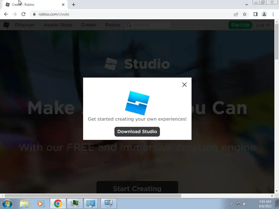The width and height of the screenshot is (279, 209).
Task: Open the remote display taskbar icon
Action: coord(109,204)
